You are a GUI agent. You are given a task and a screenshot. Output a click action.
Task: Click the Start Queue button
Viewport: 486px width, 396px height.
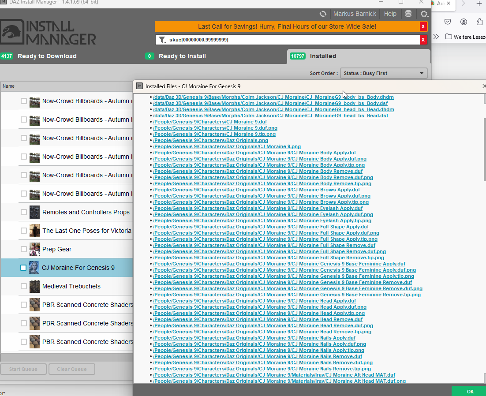coord(23,369)
